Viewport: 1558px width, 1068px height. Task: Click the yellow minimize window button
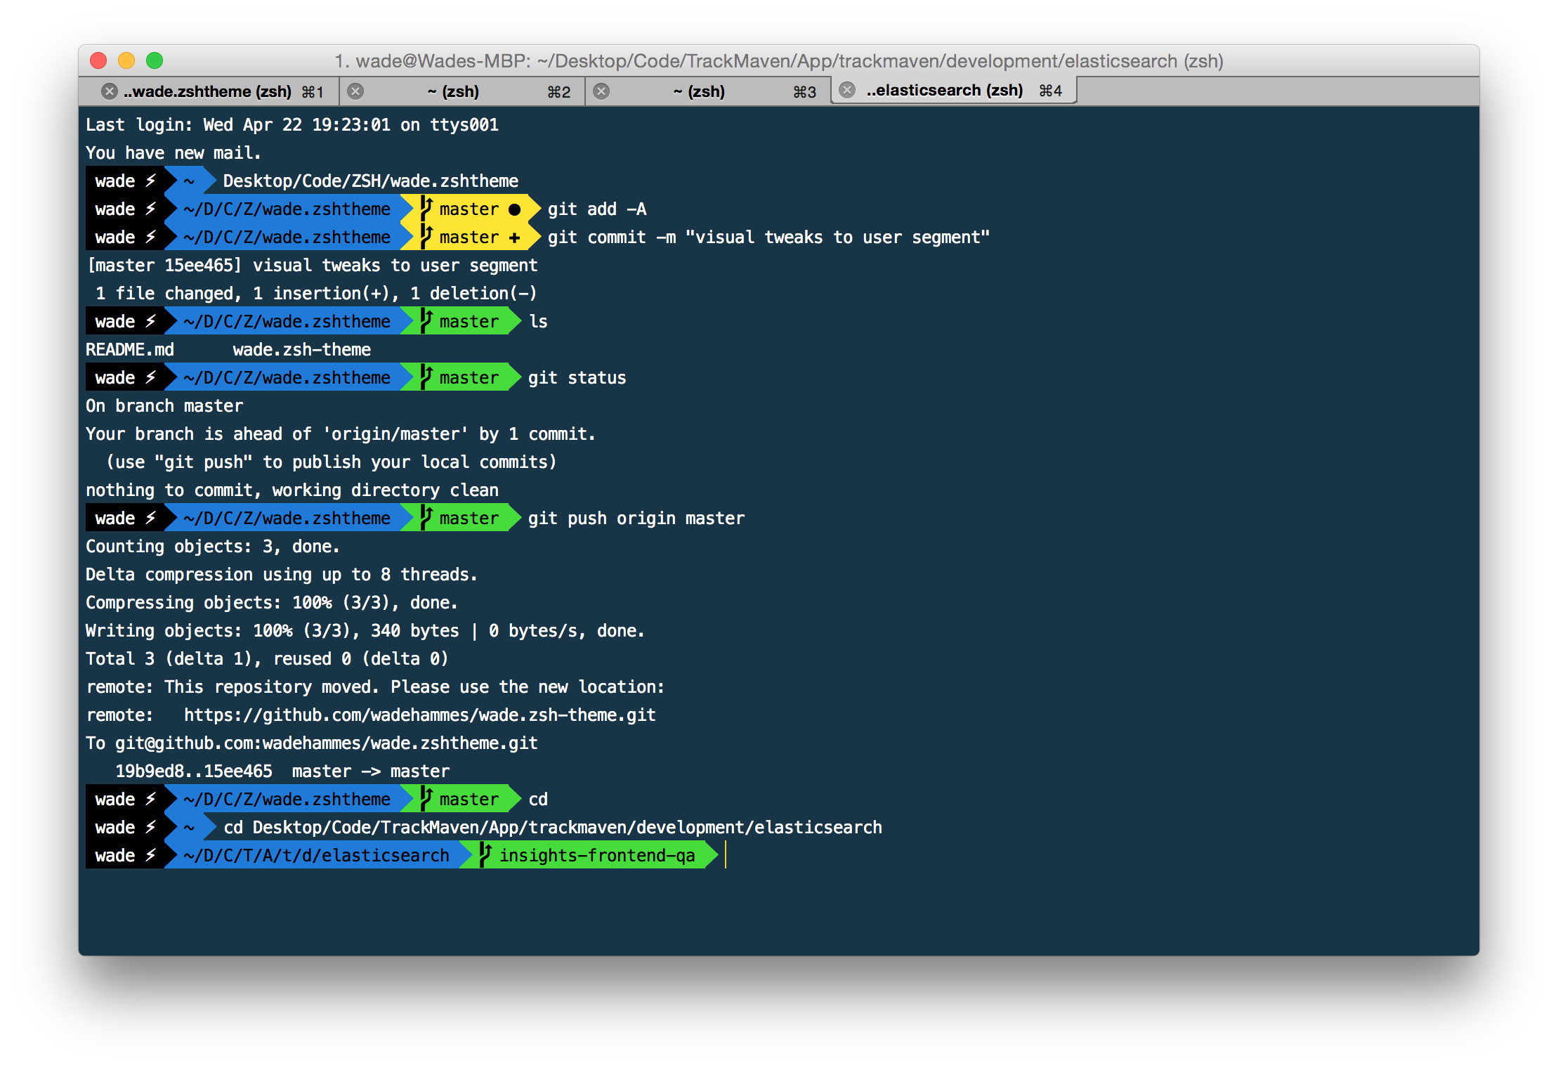(126, 60)
